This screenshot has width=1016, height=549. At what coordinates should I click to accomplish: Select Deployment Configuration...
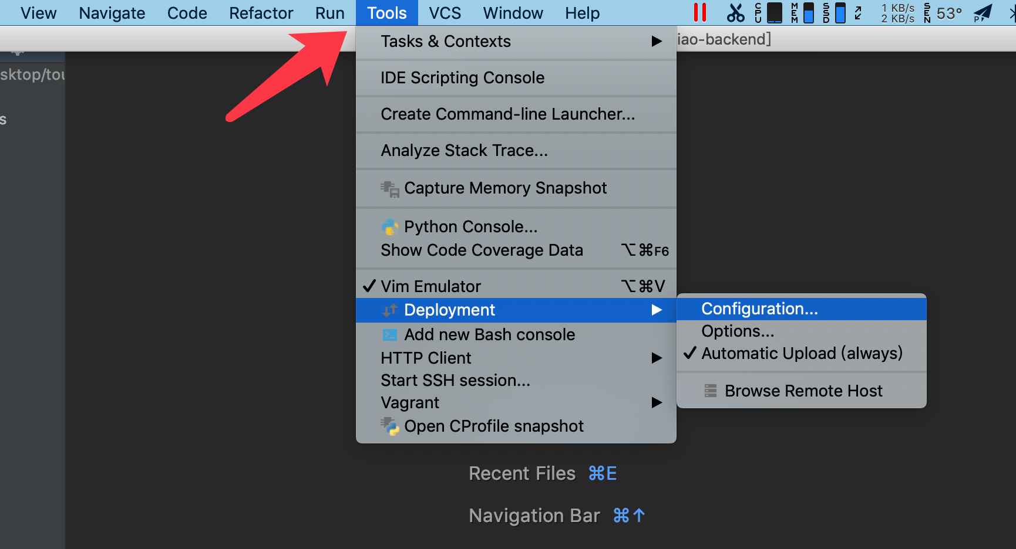(x=759, y=309)
